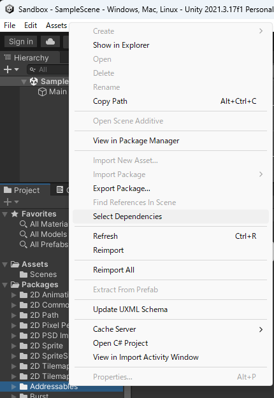274x398 pixels.
Task: Expand the 2D Path package folder
Action: tap(14, 315)
